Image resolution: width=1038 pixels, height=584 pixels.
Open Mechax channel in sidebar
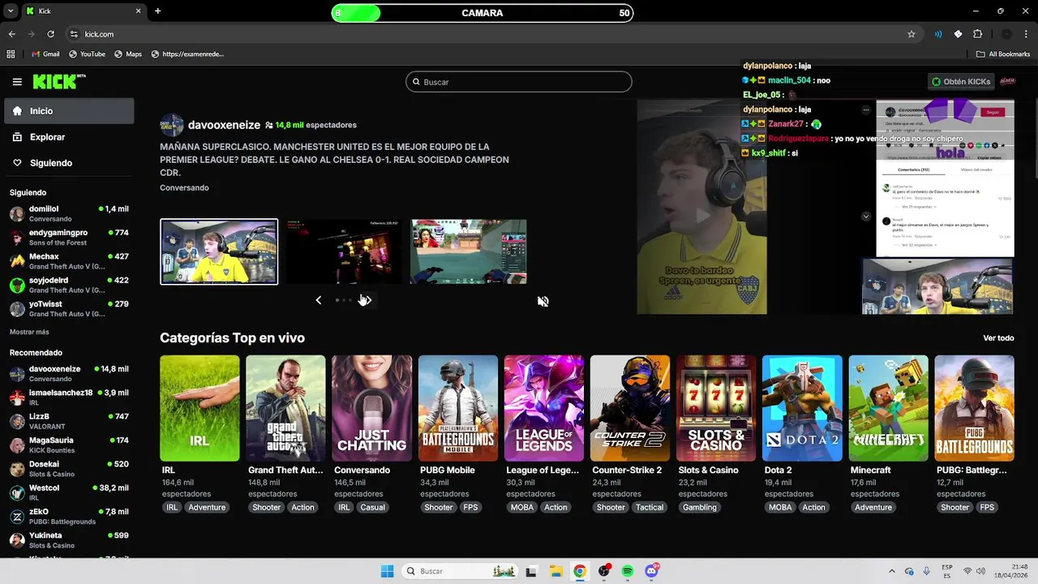69,260
